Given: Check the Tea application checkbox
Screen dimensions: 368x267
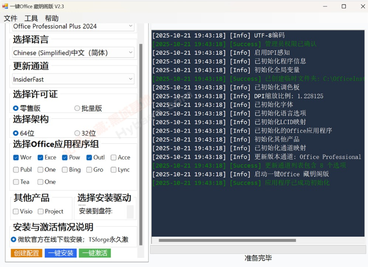Looking at the screenshot, I should (x=16, y=182).
